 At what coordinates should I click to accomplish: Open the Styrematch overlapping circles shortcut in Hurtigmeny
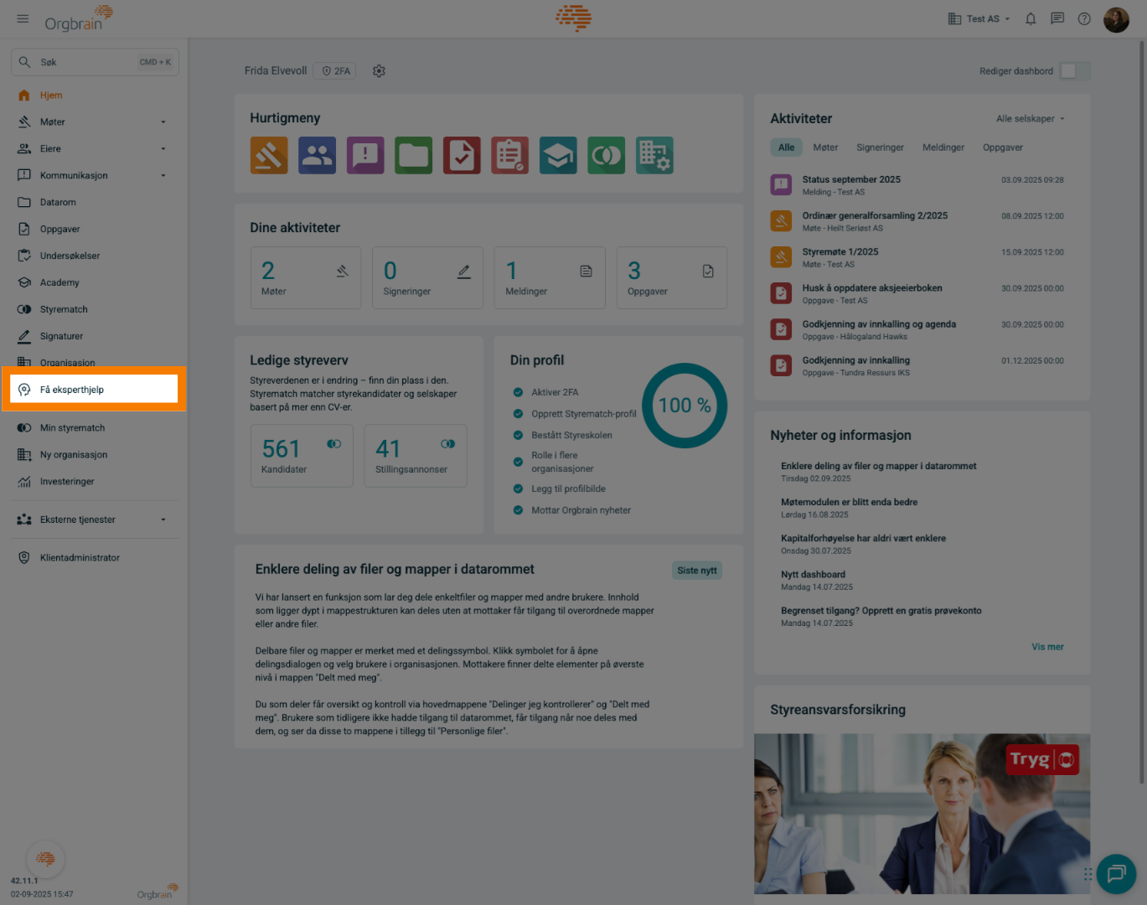(607, 155)
